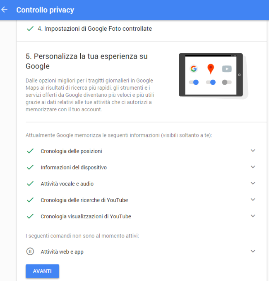Screen dimensions: 269x281
Task: Toggle the switch under the Google logo
Action: click(193, 82)
